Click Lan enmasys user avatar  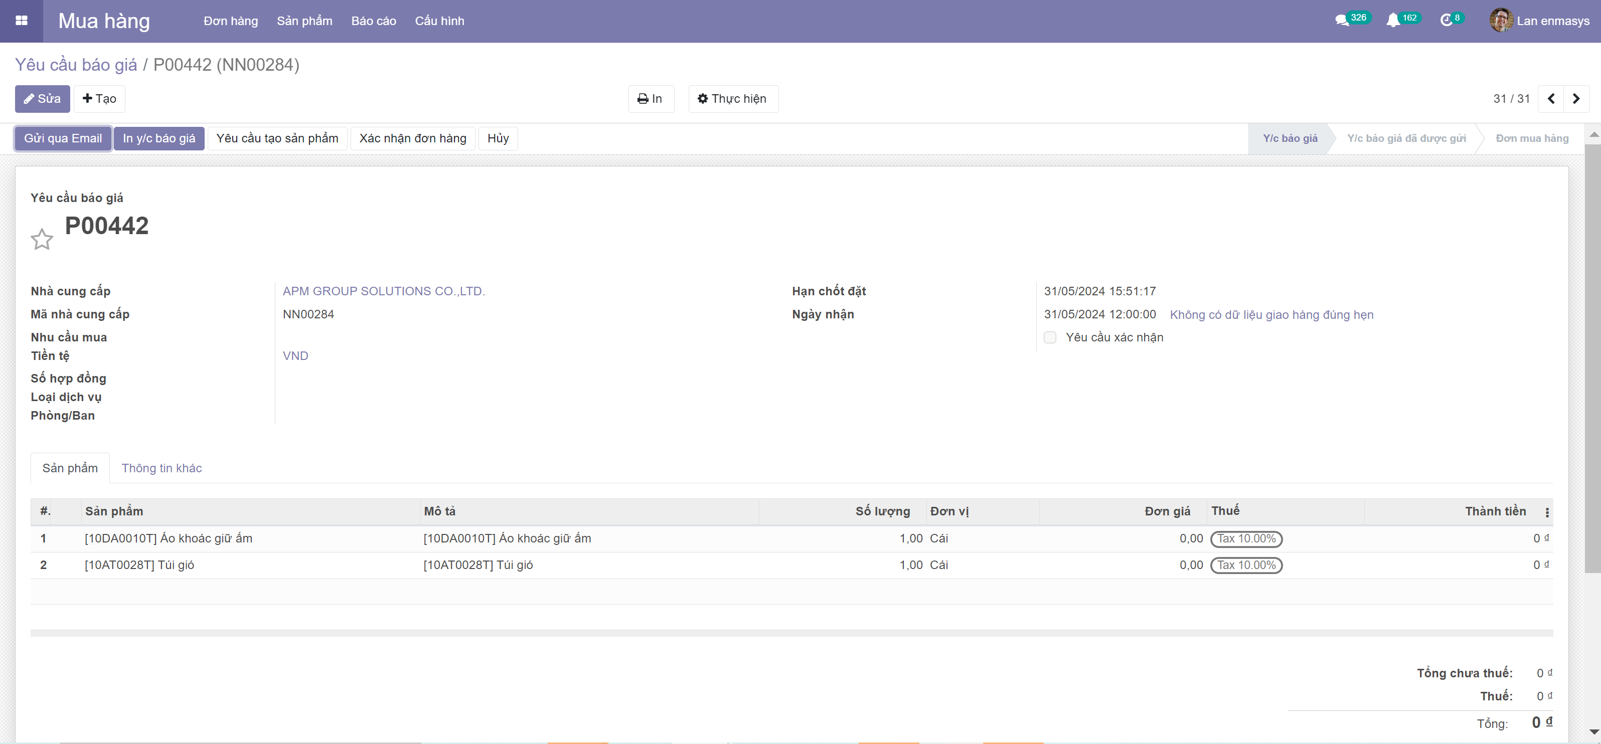pyautogui.click(x=1501, y=21)
